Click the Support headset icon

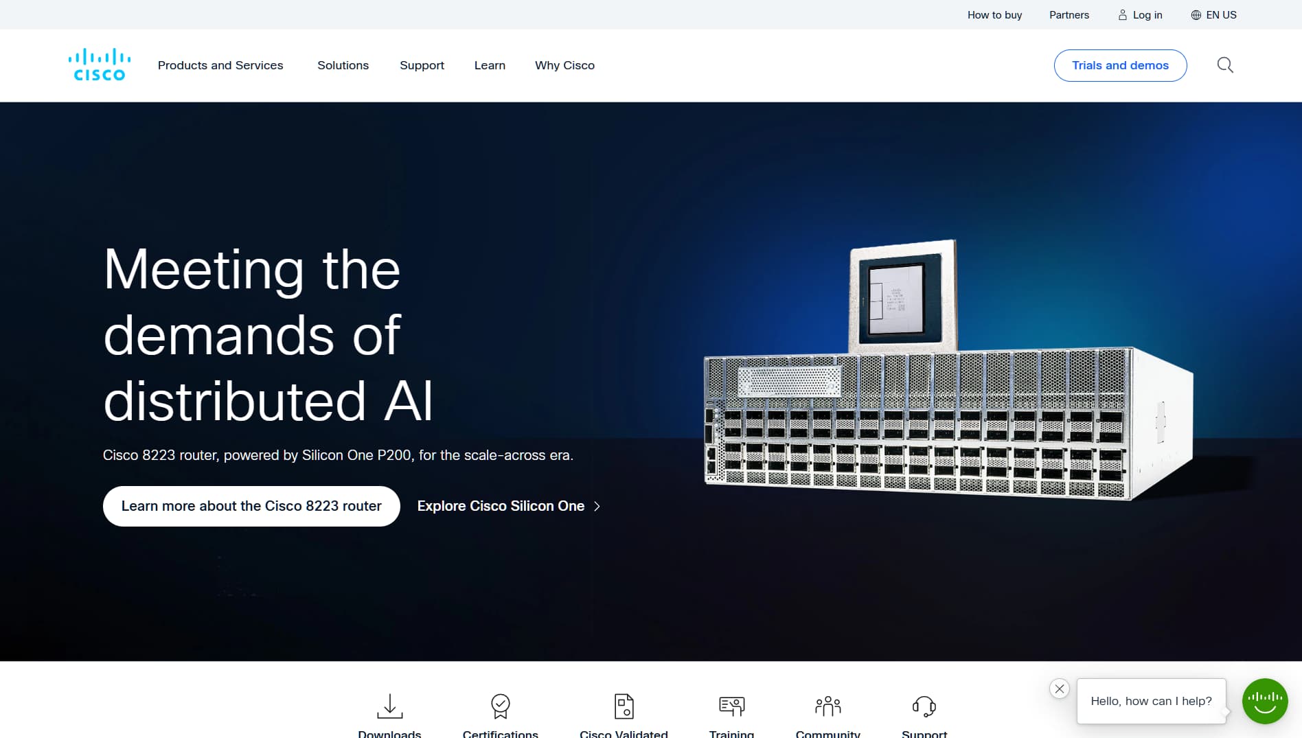[924, 706]
